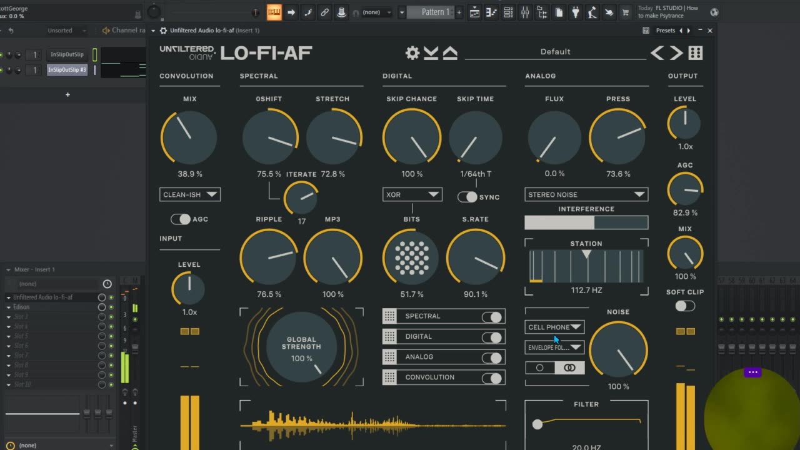Click the Global Strength dial

[301, 346]
